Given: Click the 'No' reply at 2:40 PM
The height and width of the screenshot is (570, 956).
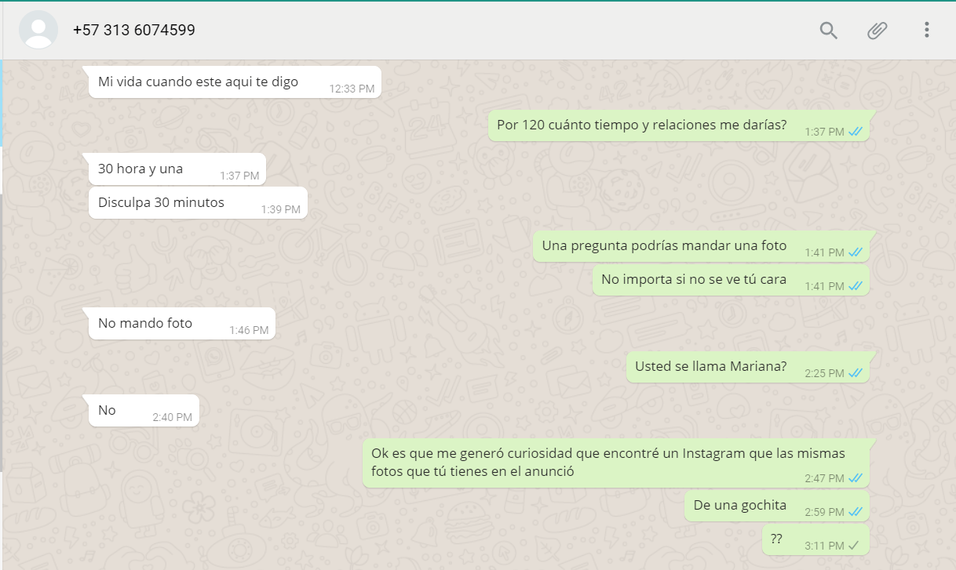Looking at the screenshot, I should [x=144, y=411].
